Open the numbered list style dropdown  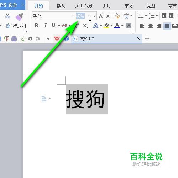(157, 16)
